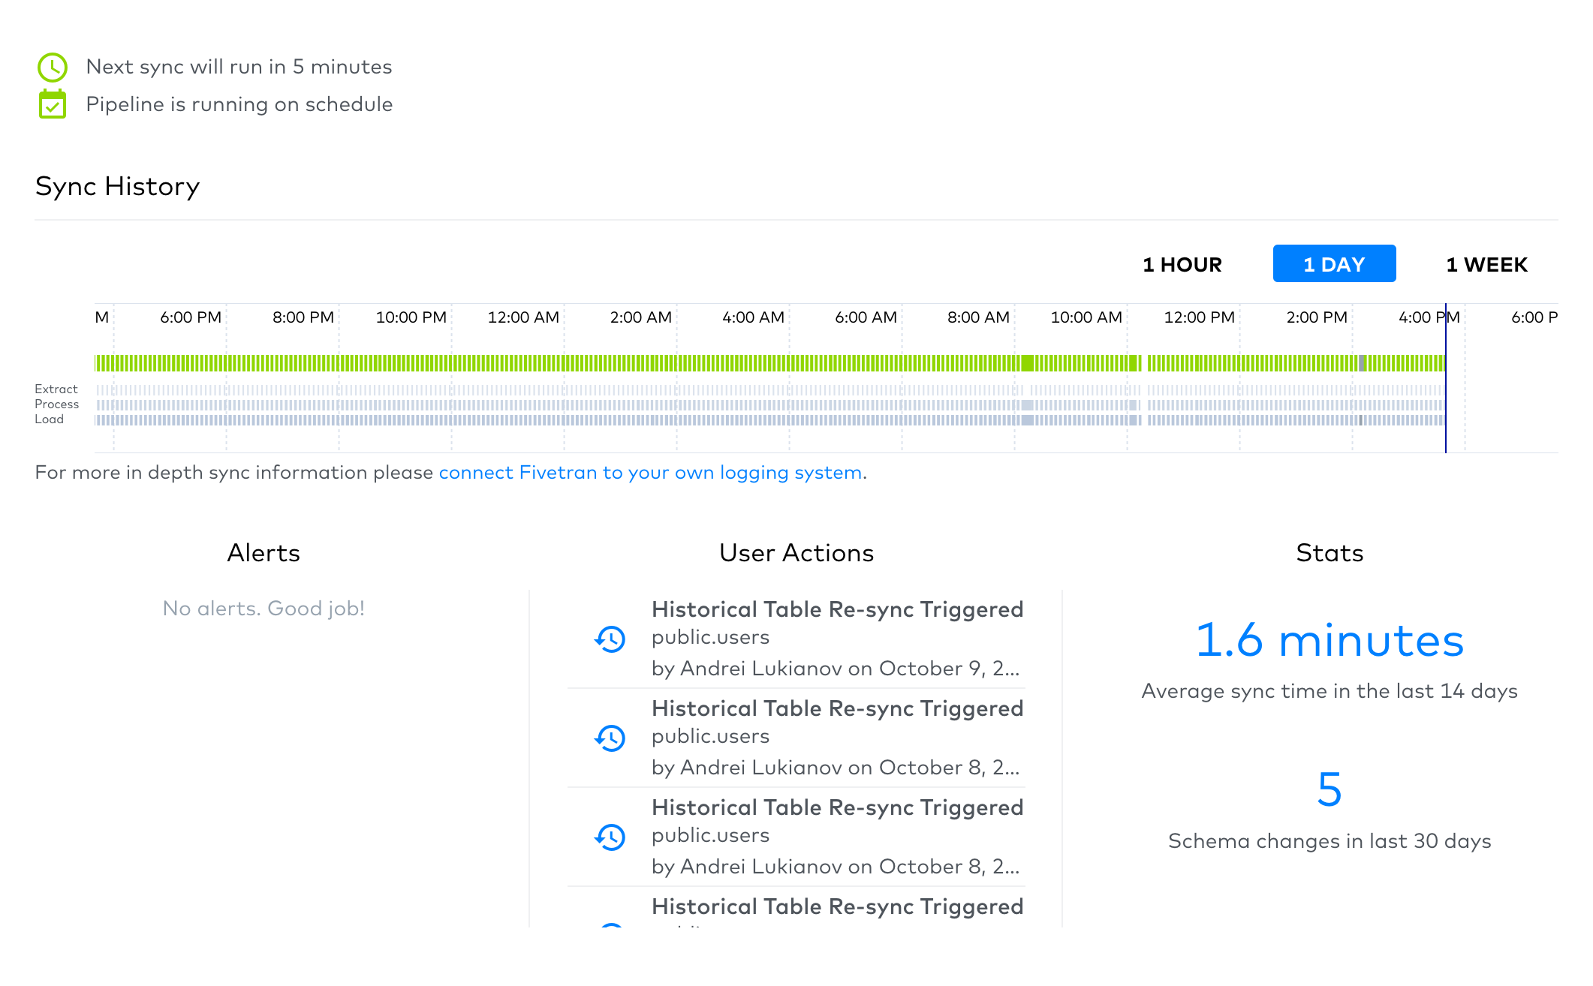Click the schema changes count 5
The image size is (1593, 986).
click(1330, 789)
